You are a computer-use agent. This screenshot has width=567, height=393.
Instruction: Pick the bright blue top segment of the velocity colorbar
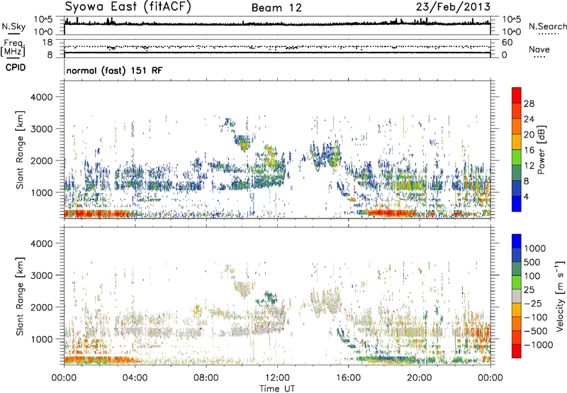pos(517,241)
